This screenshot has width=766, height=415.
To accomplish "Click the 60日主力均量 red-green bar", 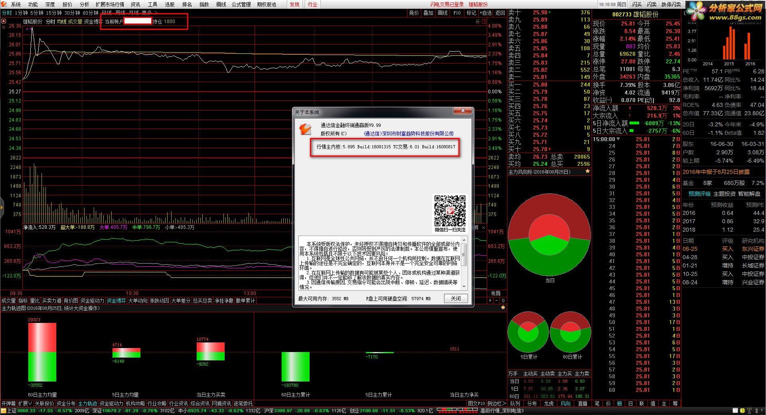I will point(42,352).
